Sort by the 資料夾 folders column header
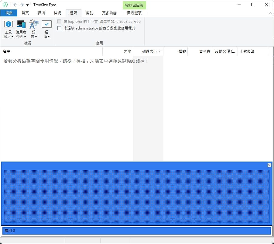Screen dimensions: 274x244 200,51
